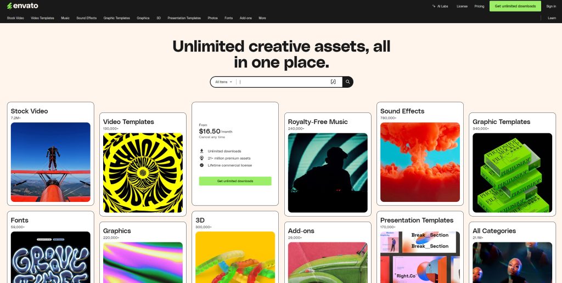Screen dimensions: 562x283
Task: Focus the search text field
Action: [x=283, y=82]
